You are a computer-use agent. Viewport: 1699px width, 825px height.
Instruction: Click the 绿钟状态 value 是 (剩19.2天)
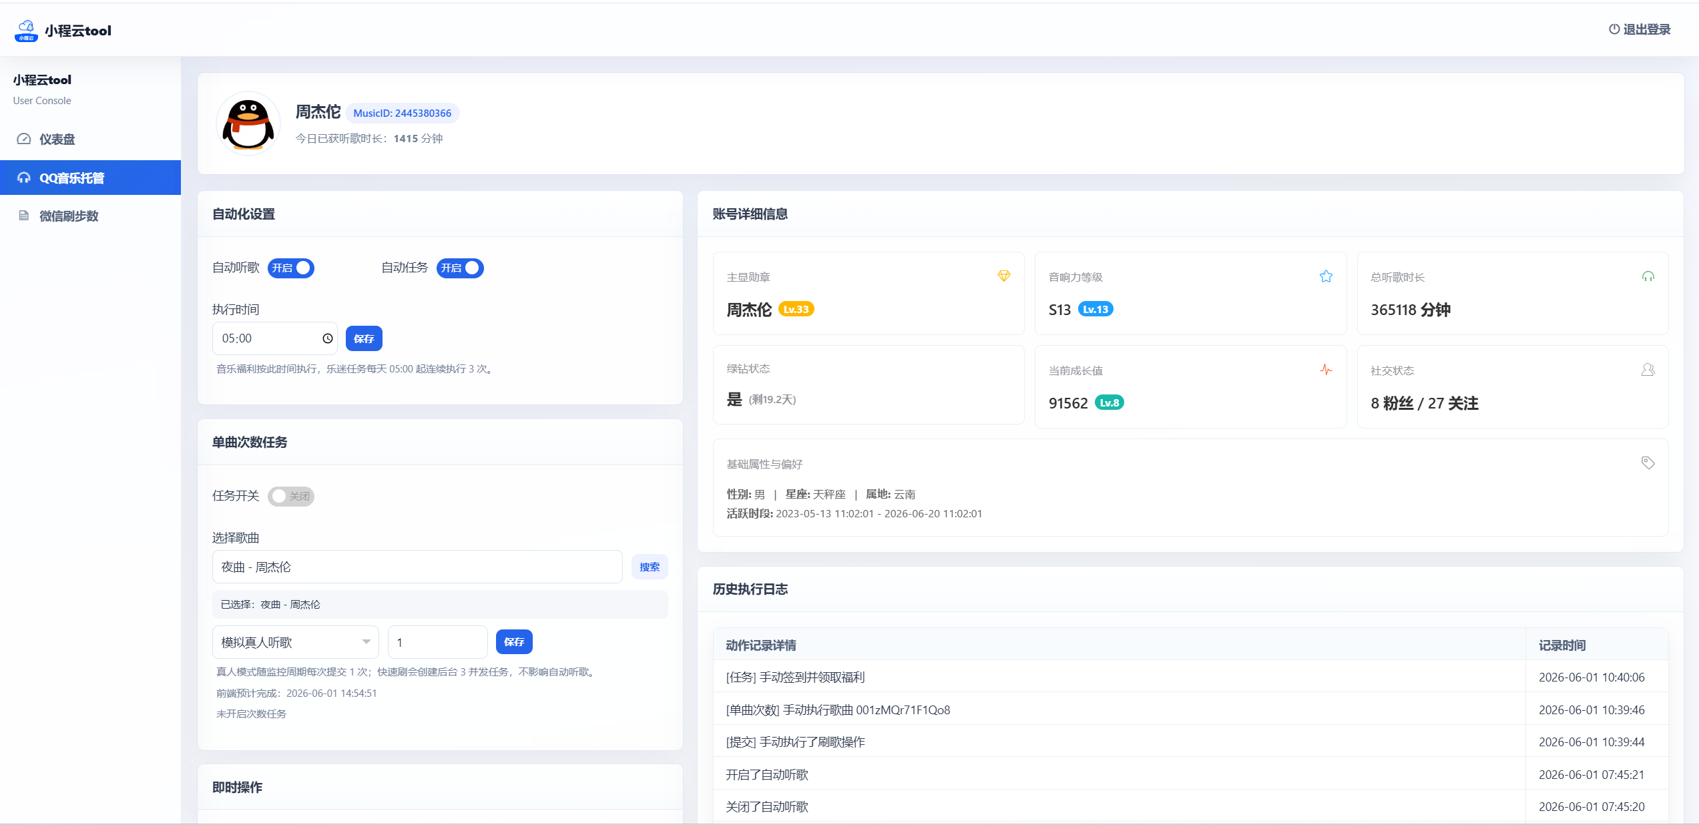tap(761, 399)
